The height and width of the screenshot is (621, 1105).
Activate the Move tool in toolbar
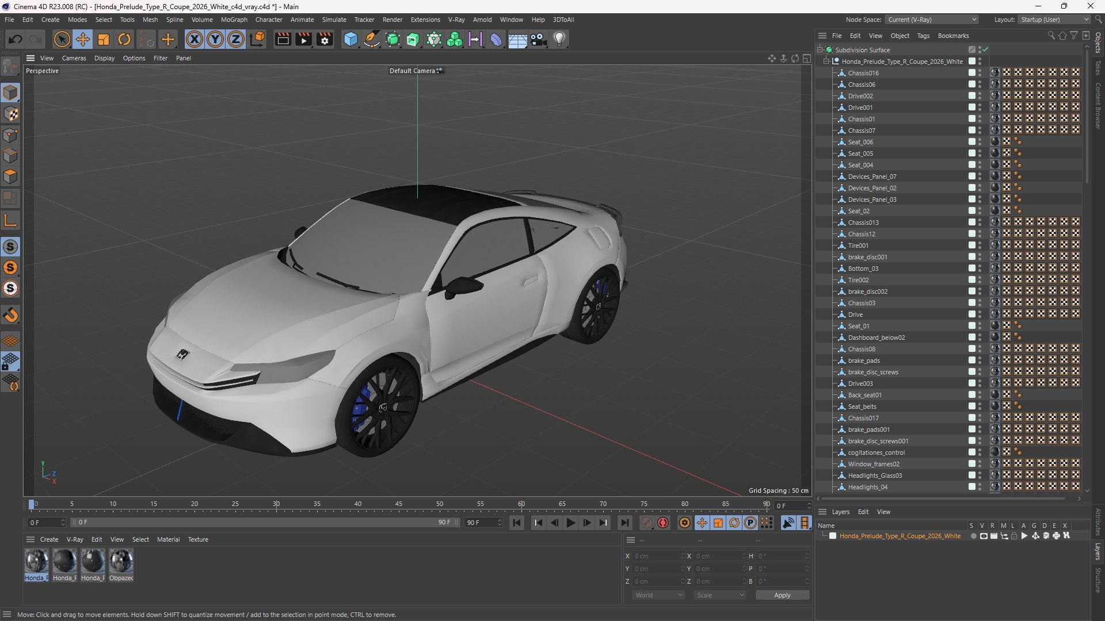(83, 39)
